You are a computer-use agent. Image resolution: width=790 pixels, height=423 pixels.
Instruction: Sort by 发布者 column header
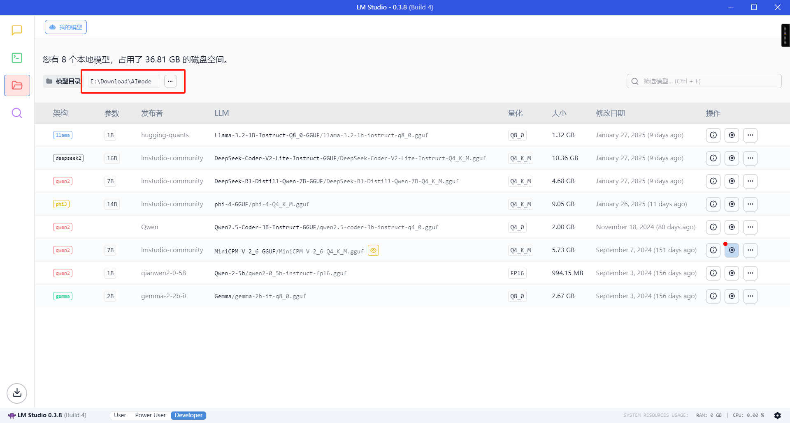click(152, 113)
